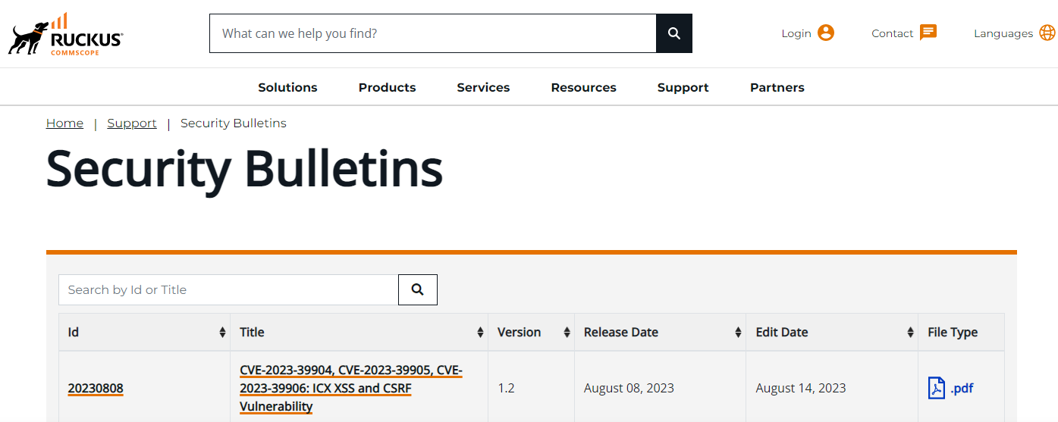Click the Contact chat bubble icon
The height and width of the screenshot is (422, 1058).
(928, 33)
